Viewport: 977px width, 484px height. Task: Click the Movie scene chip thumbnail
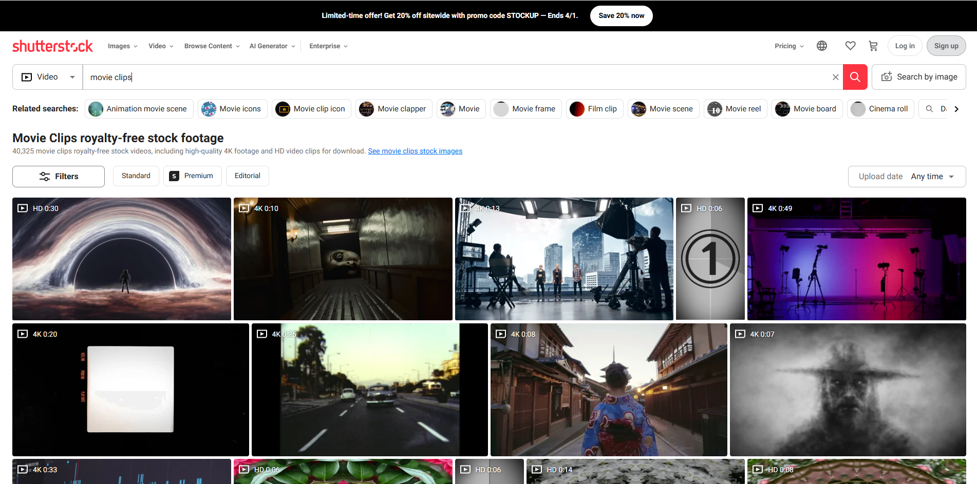click(639, 109)
